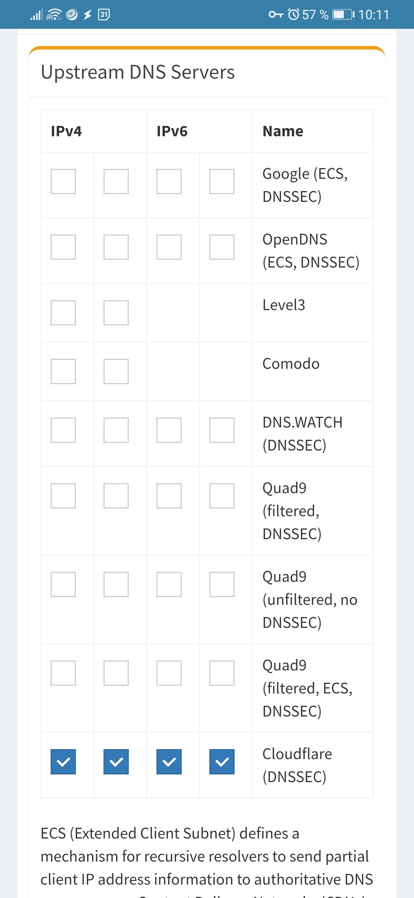The image size is (414, 898).
Task: Tap the cellular signal strength icon
Action: point(36,15)
